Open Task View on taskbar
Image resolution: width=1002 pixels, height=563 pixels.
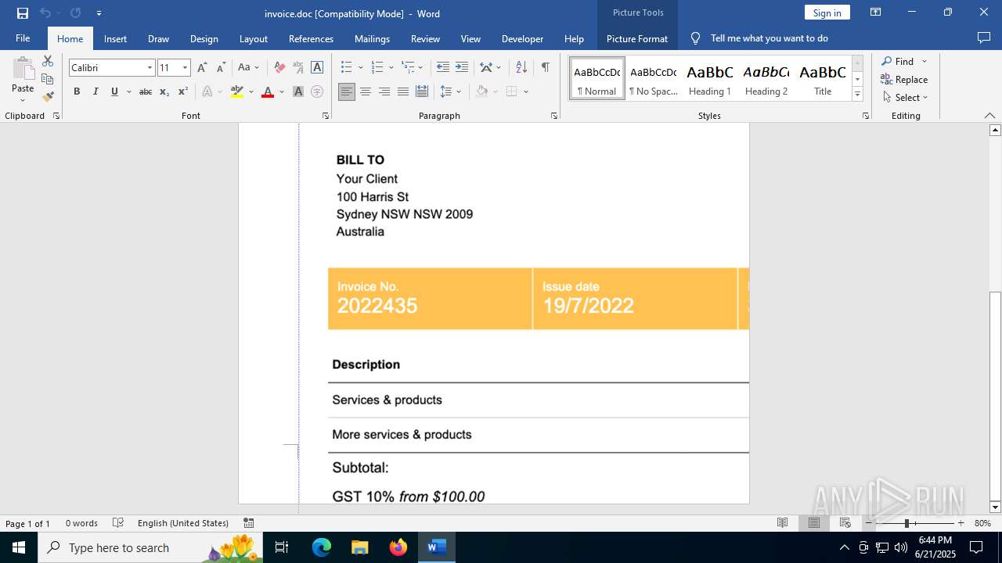283,547
